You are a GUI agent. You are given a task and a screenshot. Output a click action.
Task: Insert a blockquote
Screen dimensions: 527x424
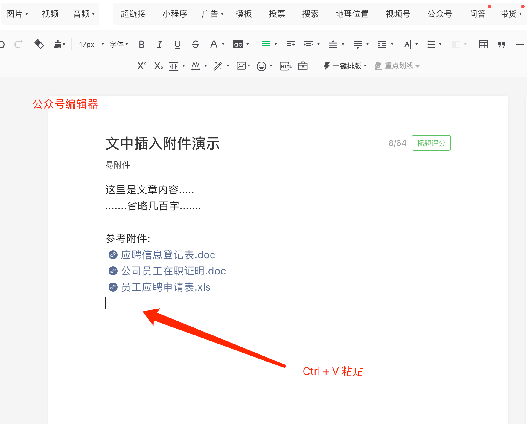[501, 45]
